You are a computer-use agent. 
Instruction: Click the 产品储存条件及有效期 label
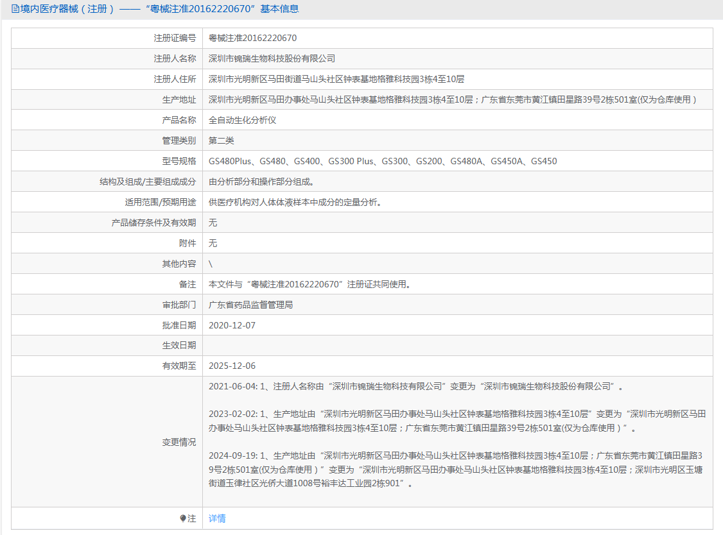(x=153, y=223)
